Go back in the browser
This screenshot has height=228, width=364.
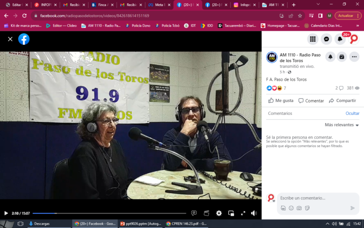pos(6,16)
